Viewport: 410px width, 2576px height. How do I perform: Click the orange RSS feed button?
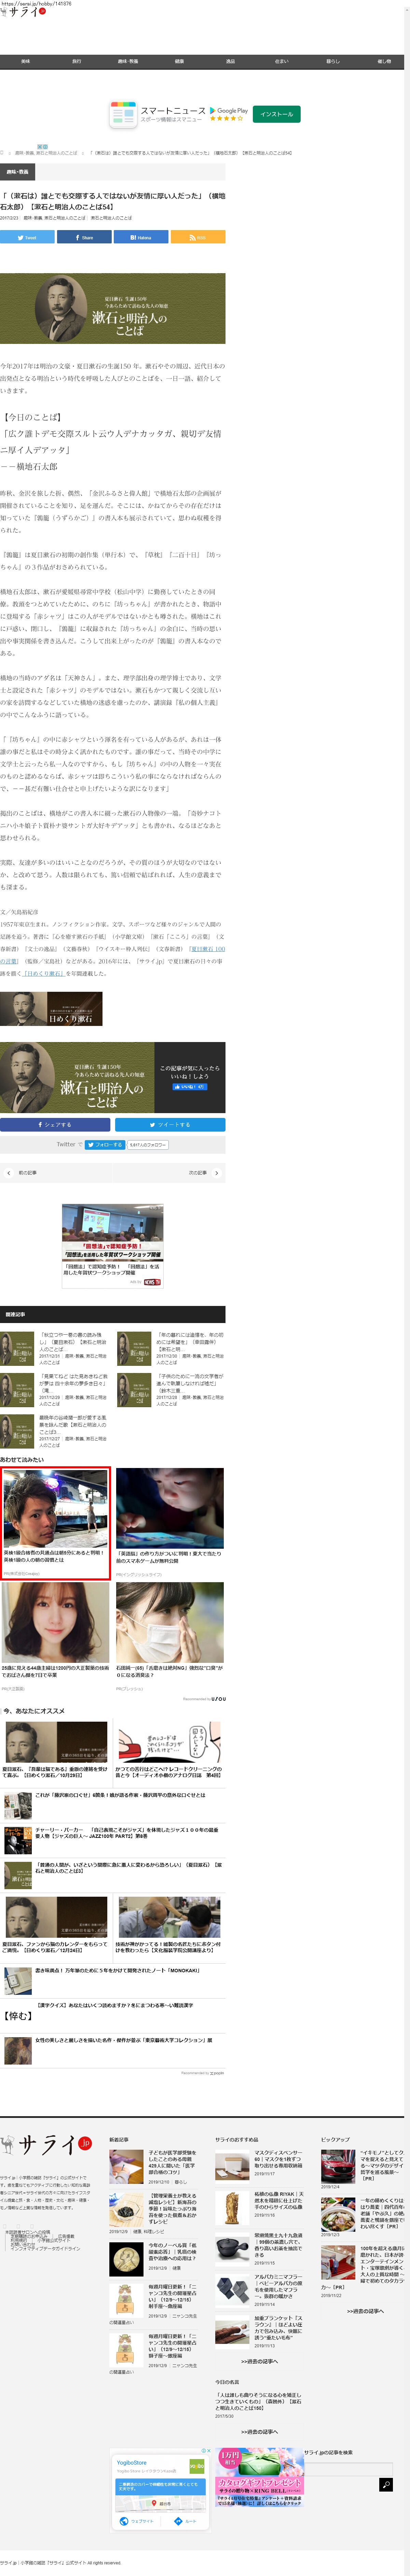[x=198, y=238]
